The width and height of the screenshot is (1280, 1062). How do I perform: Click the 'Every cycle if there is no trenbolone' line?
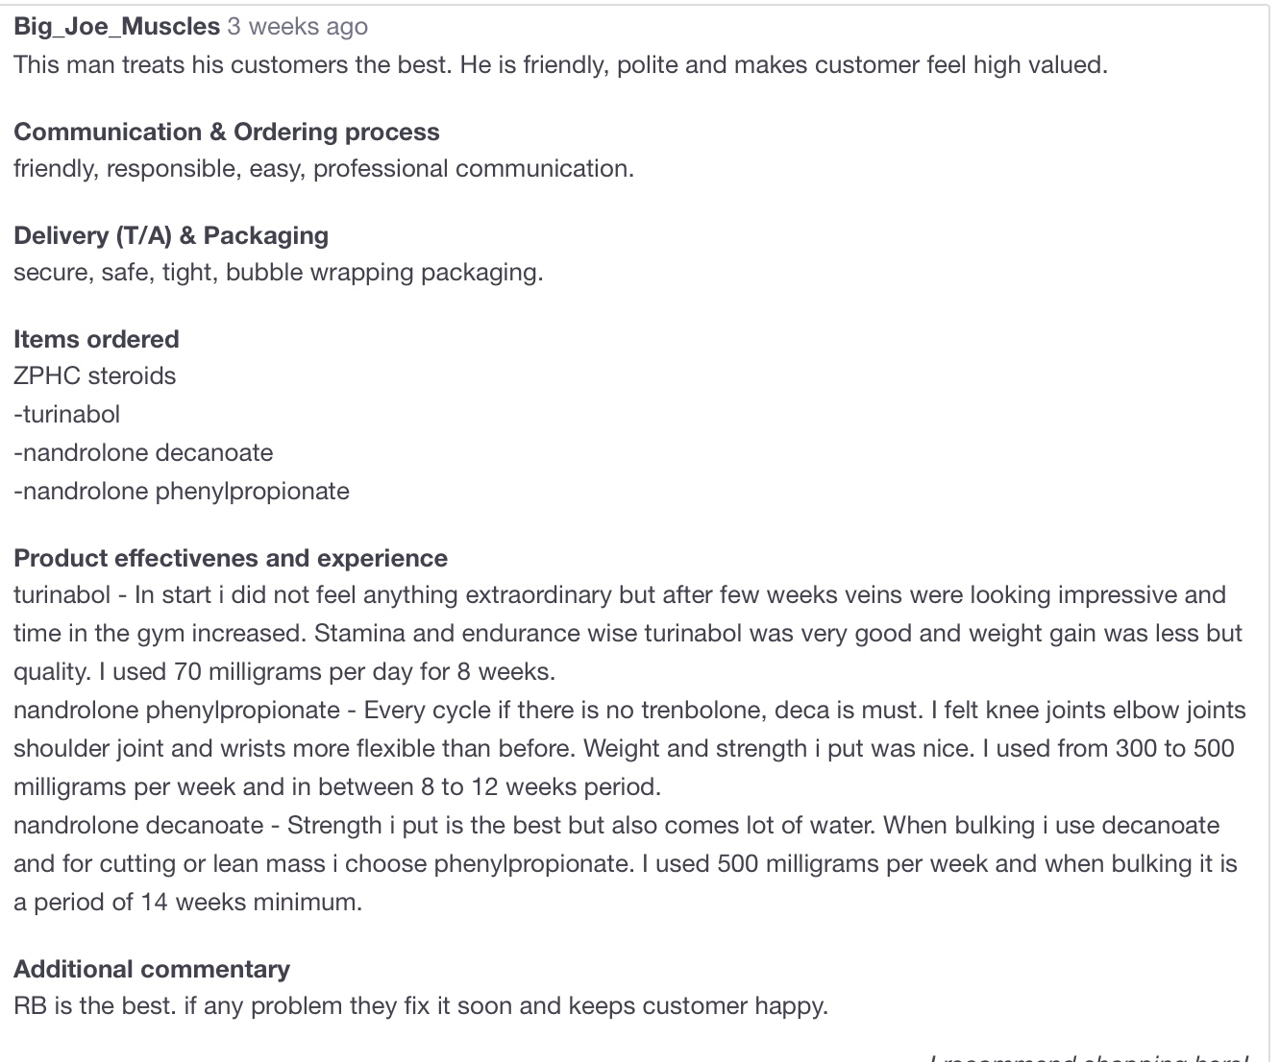tap(629, 710)
